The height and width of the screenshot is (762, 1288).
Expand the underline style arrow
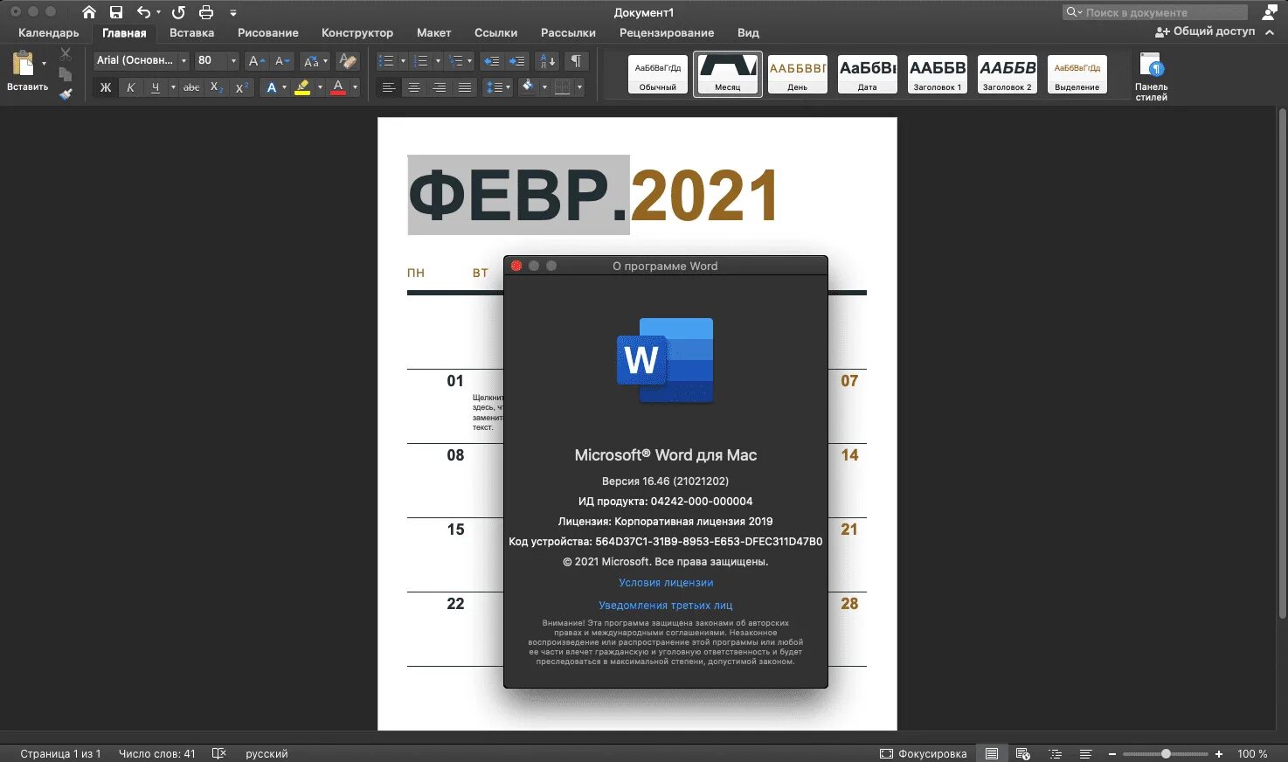[x=173, y=87]
